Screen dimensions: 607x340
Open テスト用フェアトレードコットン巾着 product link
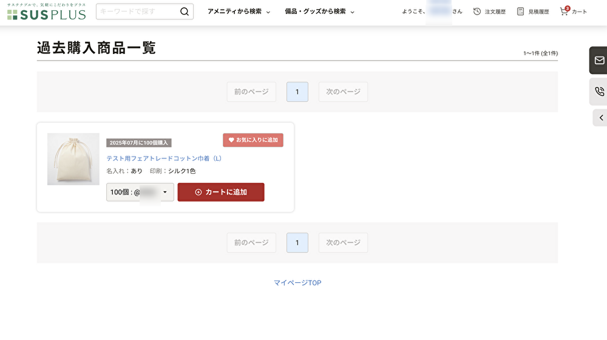pyautogui.click(x=164, y=158)
